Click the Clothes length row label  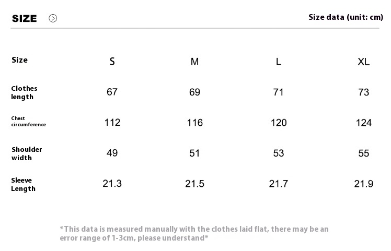click(x=24, y=93)
